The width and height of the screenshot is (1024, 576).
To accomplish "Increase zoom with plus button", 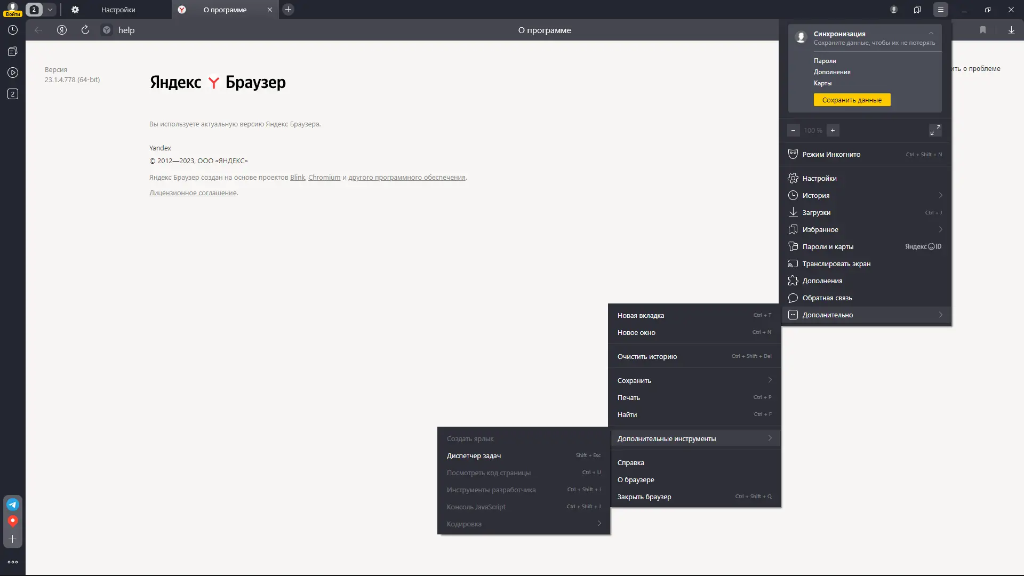I will coord(833,130).
